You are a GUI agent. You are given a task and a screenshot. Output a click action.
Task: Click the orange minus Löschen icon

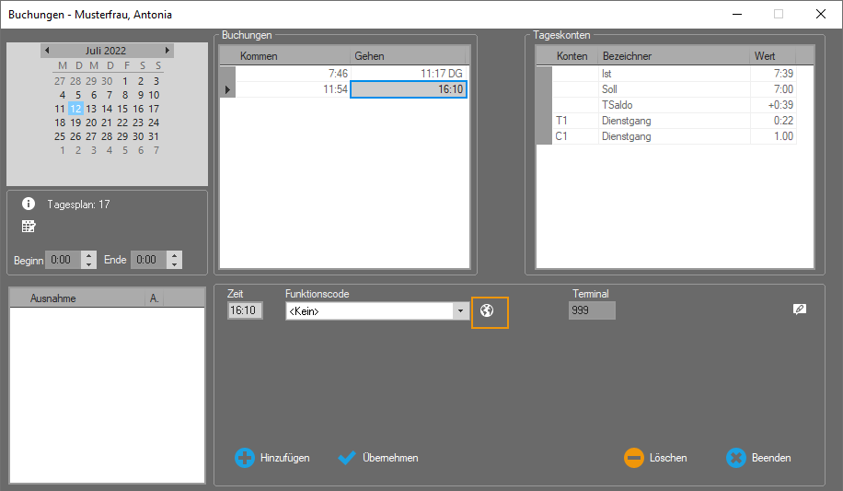coord(633,458)
